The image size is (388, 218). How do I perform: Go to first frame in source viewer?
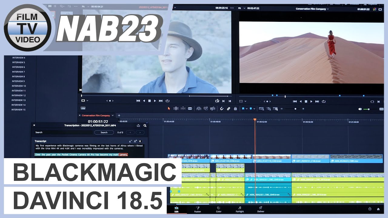pyautogui.click(x=138, y=101)
